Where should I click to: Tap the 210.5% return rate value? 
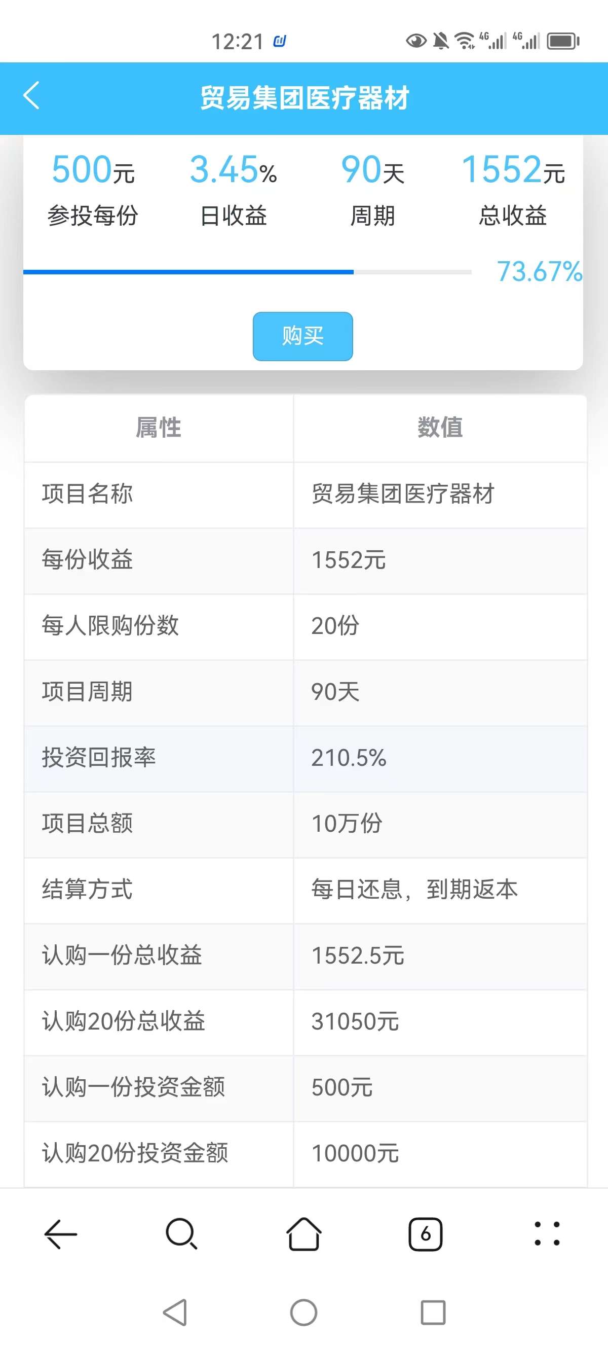click(x=349, y=758)
